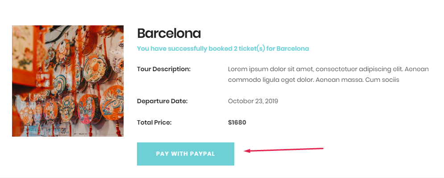Click the Lorem ipsum first description line
This screenshot has height=178, width=444.
(x=328, y=69)
